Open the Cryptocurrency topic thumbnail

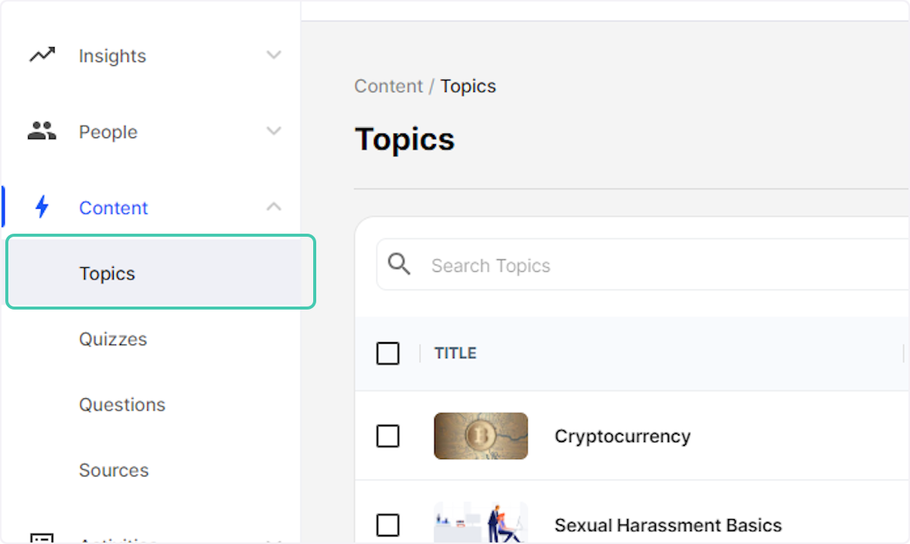click(480, 436)
